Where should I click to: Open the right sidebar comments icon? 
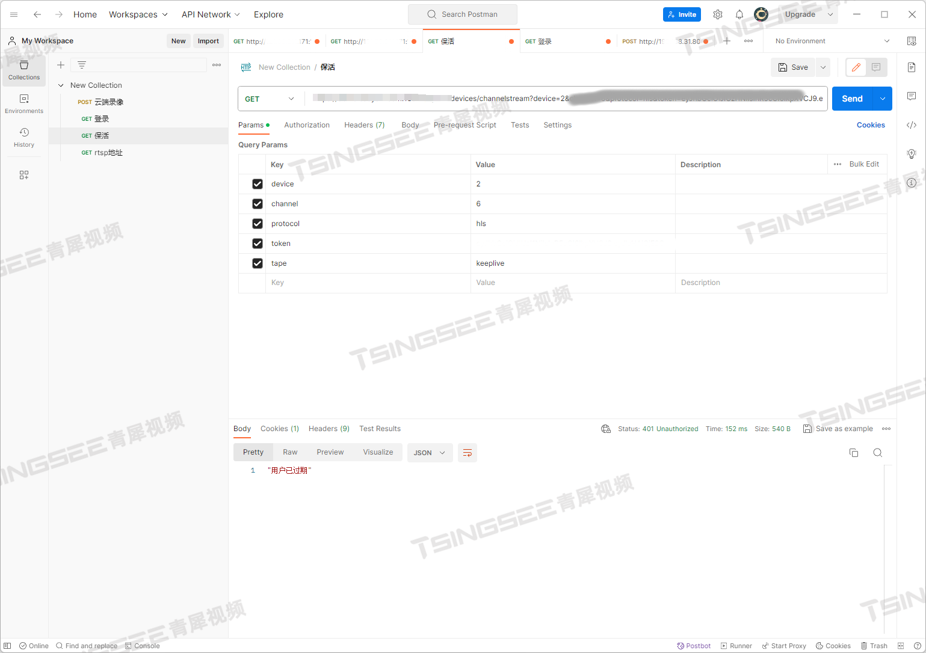point(912,96)
